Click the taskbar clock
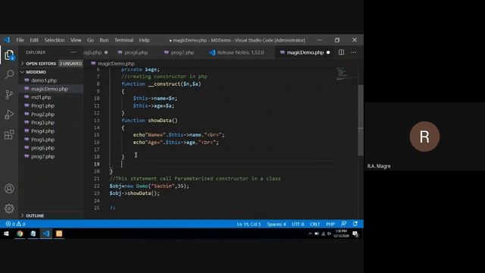This screenshot has height=273, width=485. (341, 234)
